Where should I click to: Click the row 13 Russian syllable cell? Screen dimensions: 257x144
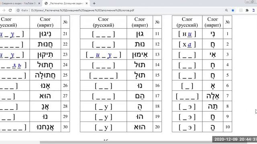click(104, 54)
